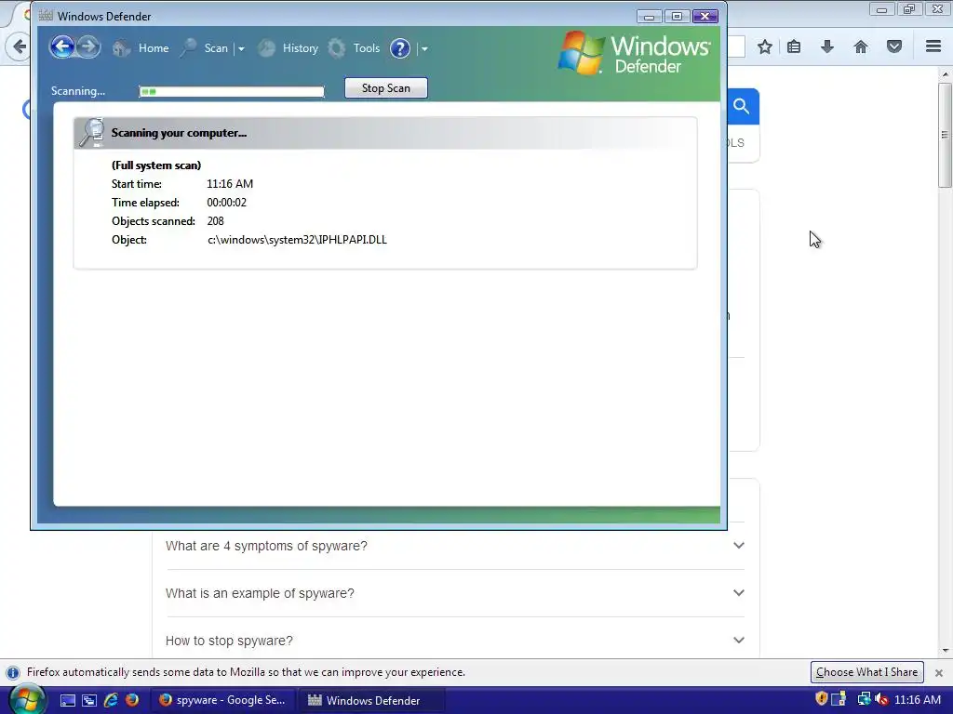Launch Firefox from quick launch bar
The image size is (953, 714).
pyautogui.click(x=132, y=700)
